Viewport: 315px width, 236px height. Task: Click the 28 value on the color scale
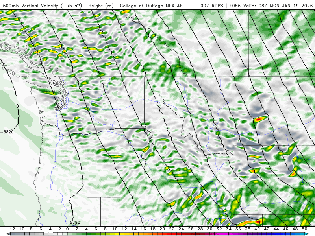[x=200, y=229]
